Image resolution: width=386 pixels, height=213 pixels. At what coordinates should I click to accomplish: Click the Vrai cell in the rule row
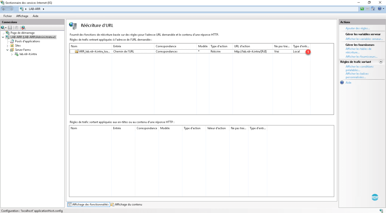click(x=276, y=51)
